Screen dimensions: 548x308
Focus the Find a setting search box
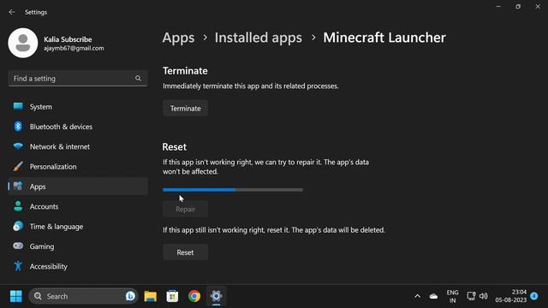78,79
